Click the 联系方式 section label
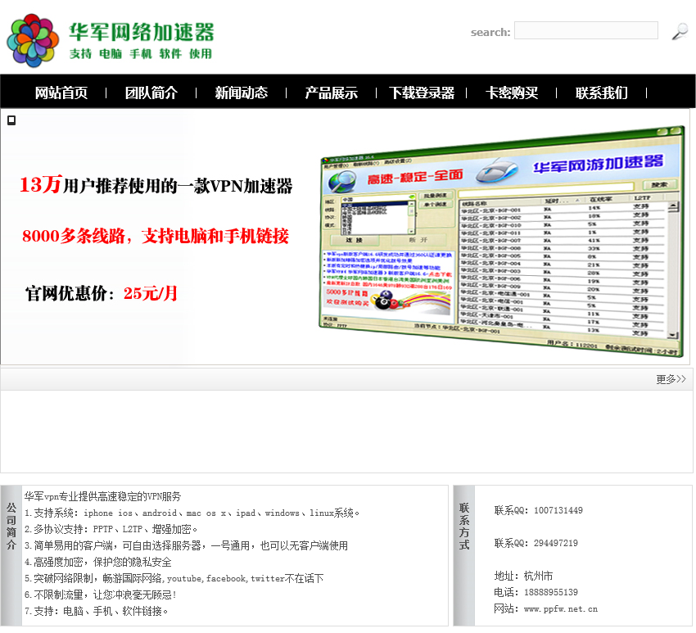 coord(464,526)
